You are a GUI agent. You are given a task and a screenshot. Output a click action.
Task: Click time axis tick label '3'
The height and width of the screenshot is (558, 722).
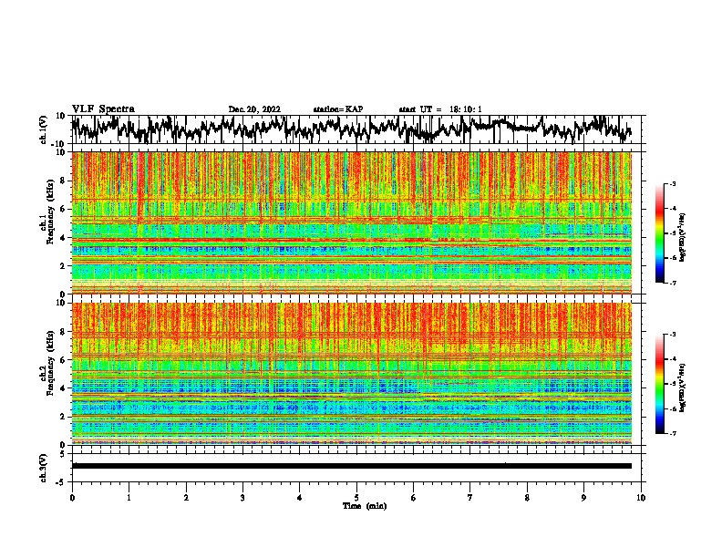242,498
